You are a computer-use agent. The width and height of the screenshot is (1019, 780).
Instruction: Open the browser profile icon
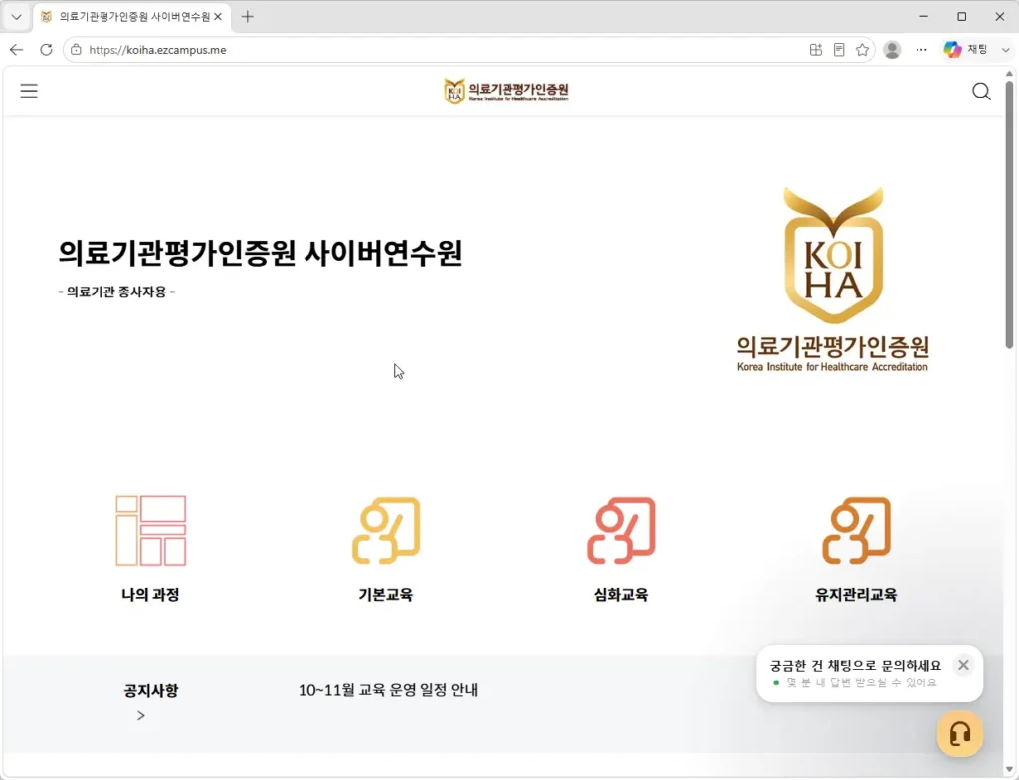[892, 50]
